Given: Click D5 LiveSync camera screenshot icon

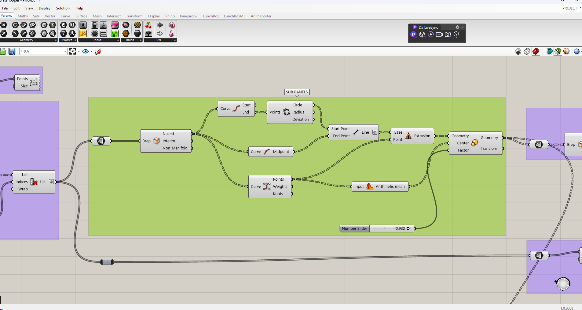Looking at the screenshot, I should [448, 34].
